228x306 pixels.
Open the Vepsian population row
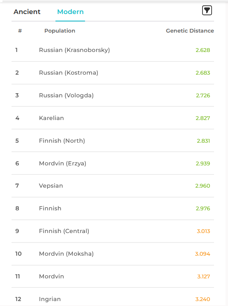(113, 186)
